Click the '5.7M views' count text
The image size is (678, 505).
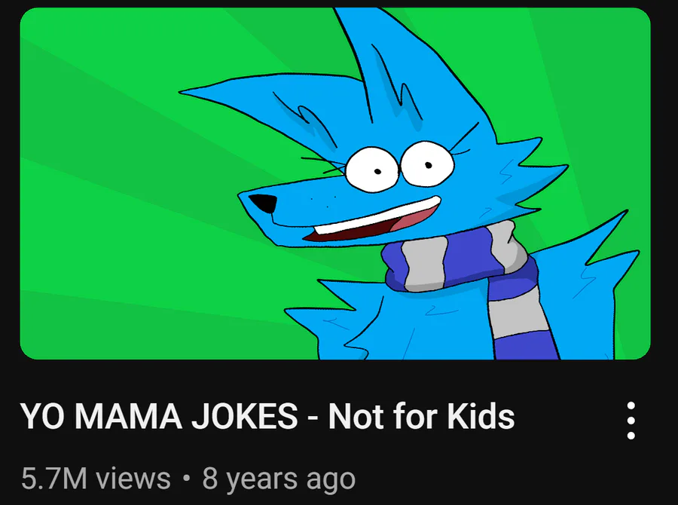pyautogui.click(x=96, y=479)
